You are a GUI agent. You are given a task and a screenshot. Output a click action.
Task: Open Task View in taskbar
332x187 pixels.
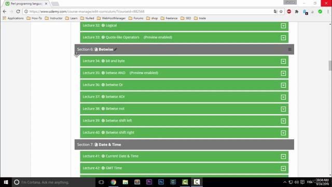tap(101, 182)
